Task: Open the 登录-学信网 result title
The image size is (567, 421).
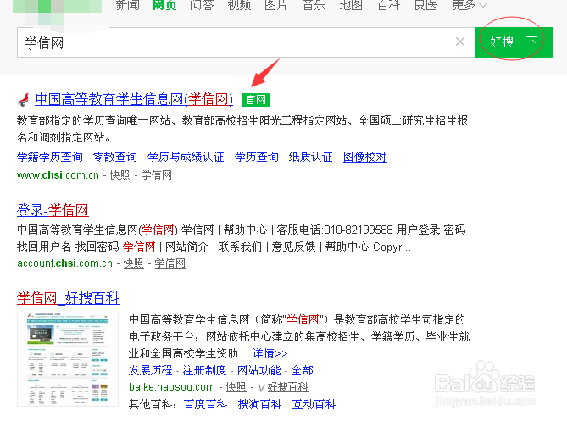Action: pos(53,210)
